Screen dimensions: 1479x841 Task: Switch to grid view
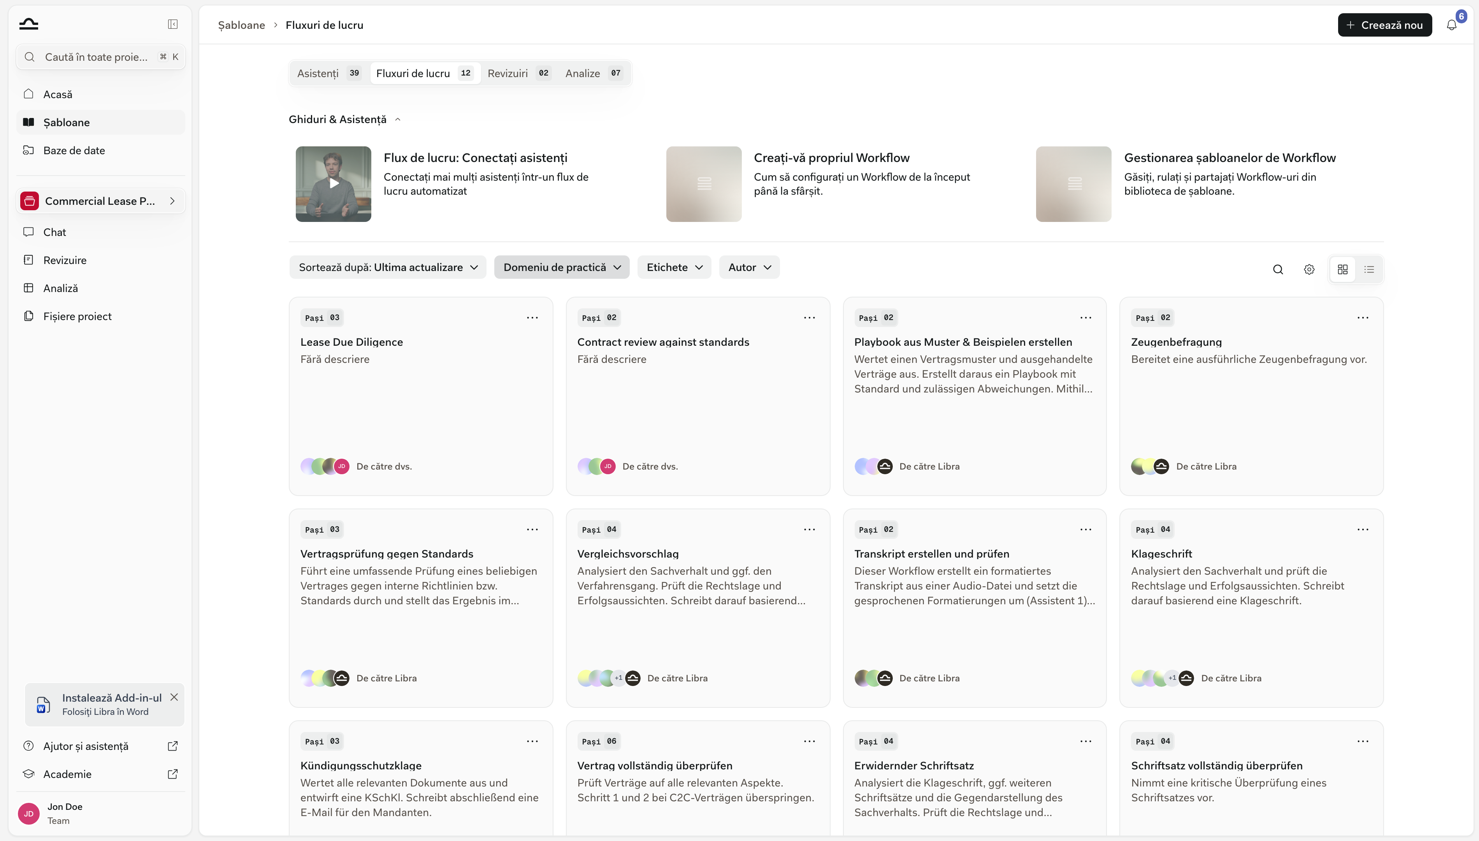tap(1343, 270)
